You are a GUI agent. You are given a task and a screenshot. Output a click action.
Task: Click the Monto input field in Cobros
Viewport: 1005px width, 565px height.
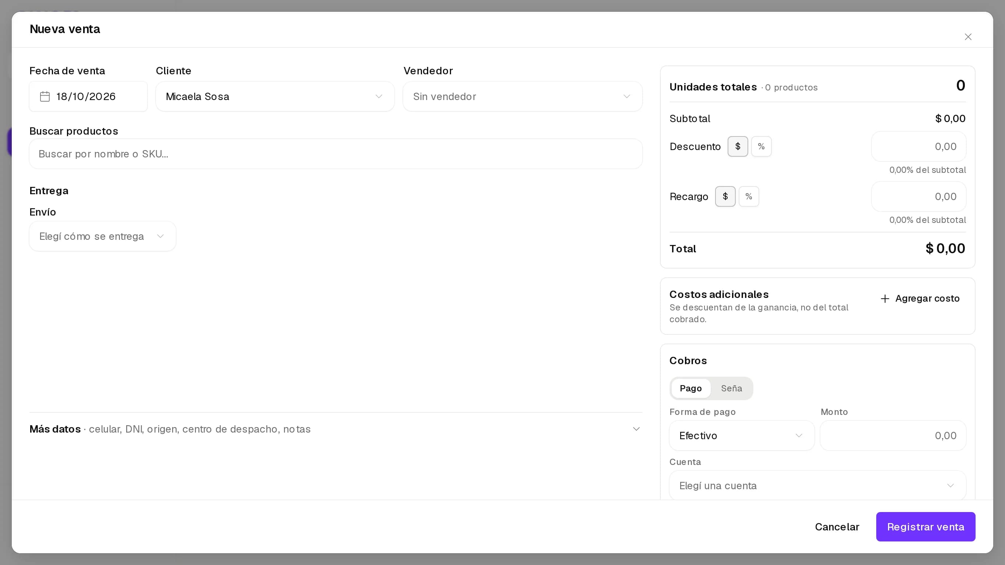[893, 436]
